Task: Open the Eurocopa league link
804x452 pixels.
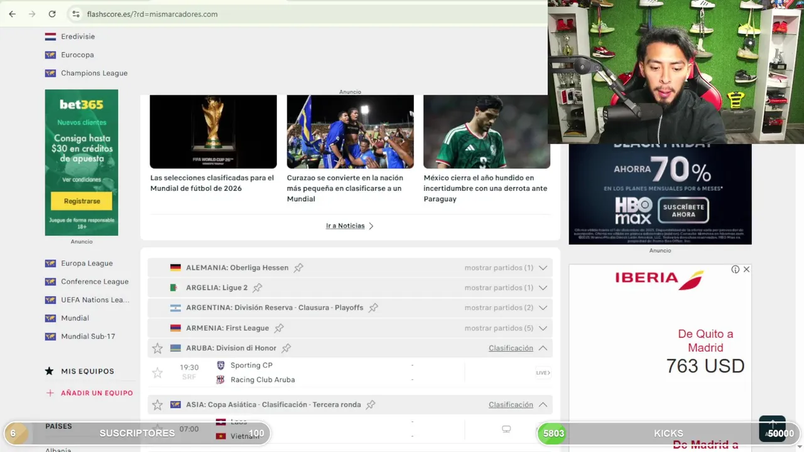Action: click(77, 55)
